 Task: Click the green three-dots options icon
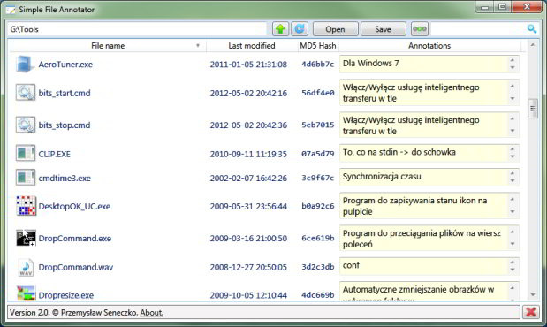(x=420, y=29)
